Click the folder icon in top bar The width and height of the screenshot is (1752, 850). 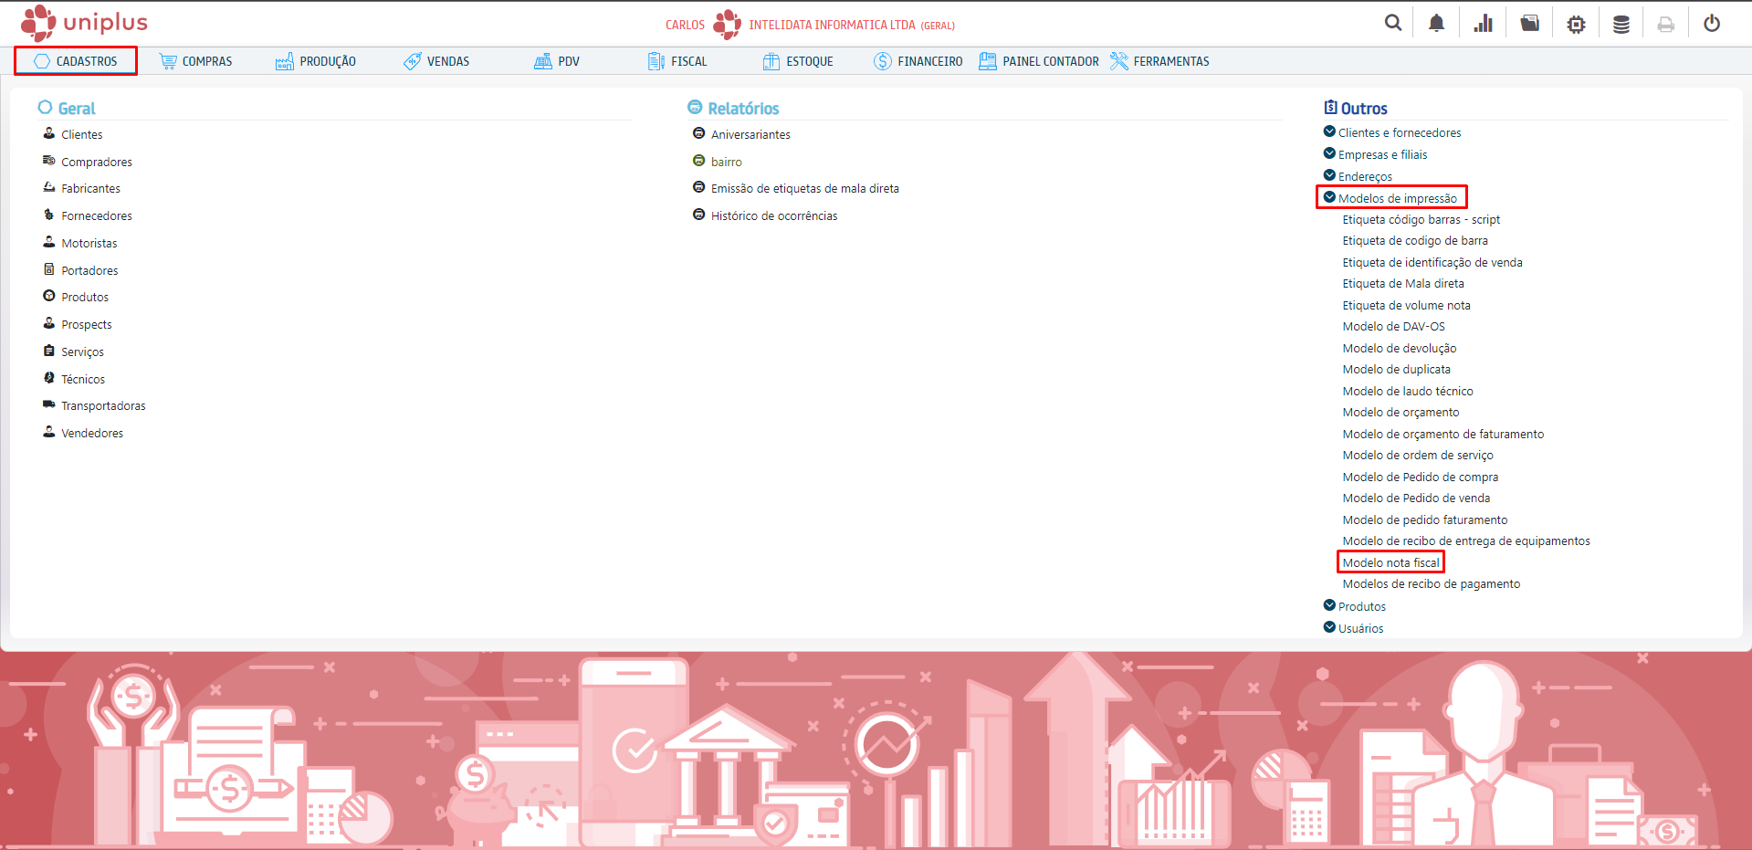(1529, 23)
